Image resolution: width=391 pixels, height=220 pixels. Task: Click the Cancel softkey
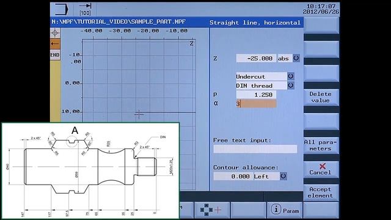(321, 169)
